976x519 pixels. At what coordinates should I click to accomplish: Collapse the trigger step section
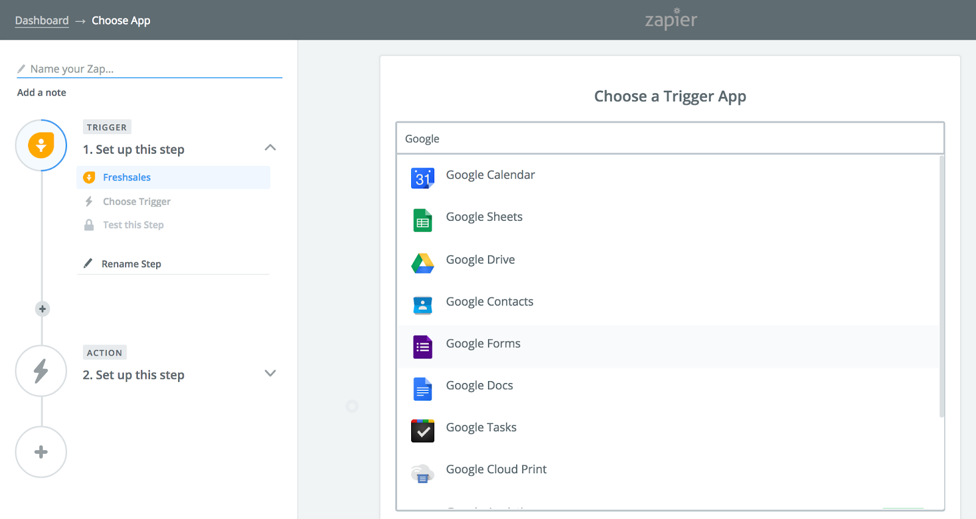click(270, 148)
